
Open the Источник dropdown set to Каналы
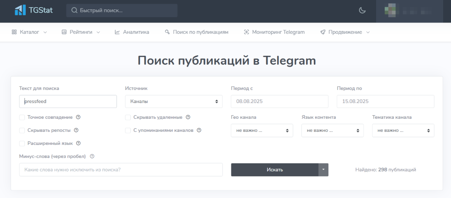174,102
